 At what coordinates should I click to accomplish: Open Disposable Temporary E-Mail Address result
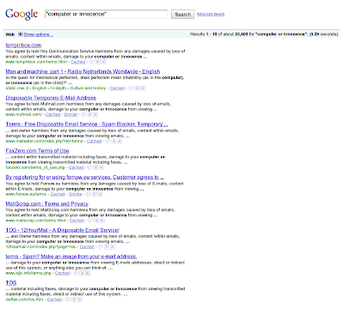coord(51,98)
